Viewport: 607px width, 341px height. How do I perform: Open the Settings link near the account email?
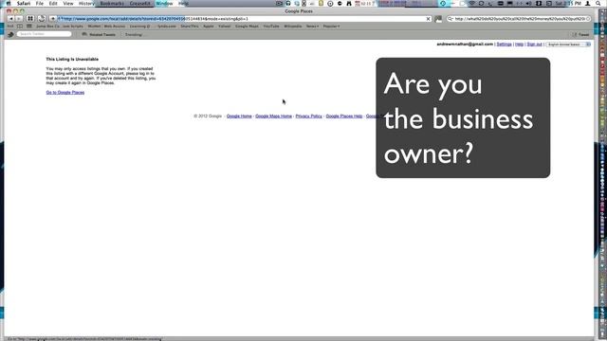pyautogui.click(x=504, y=45)
